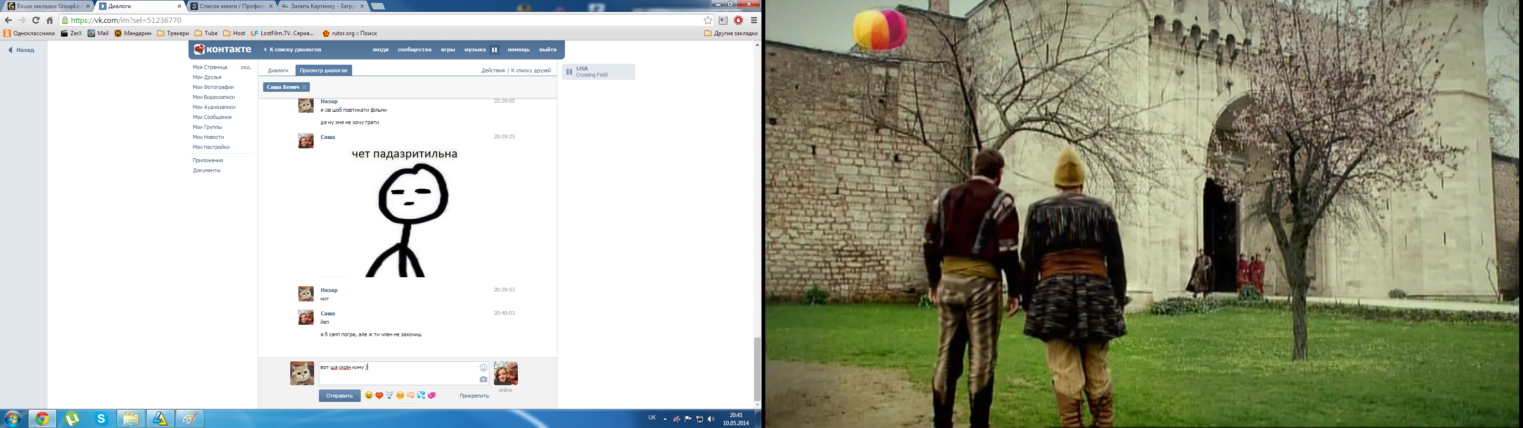The width and height of the screenshot is (1523, 428).
Task: Insert the blushing smile emoji
Action: tap(400, 396)
